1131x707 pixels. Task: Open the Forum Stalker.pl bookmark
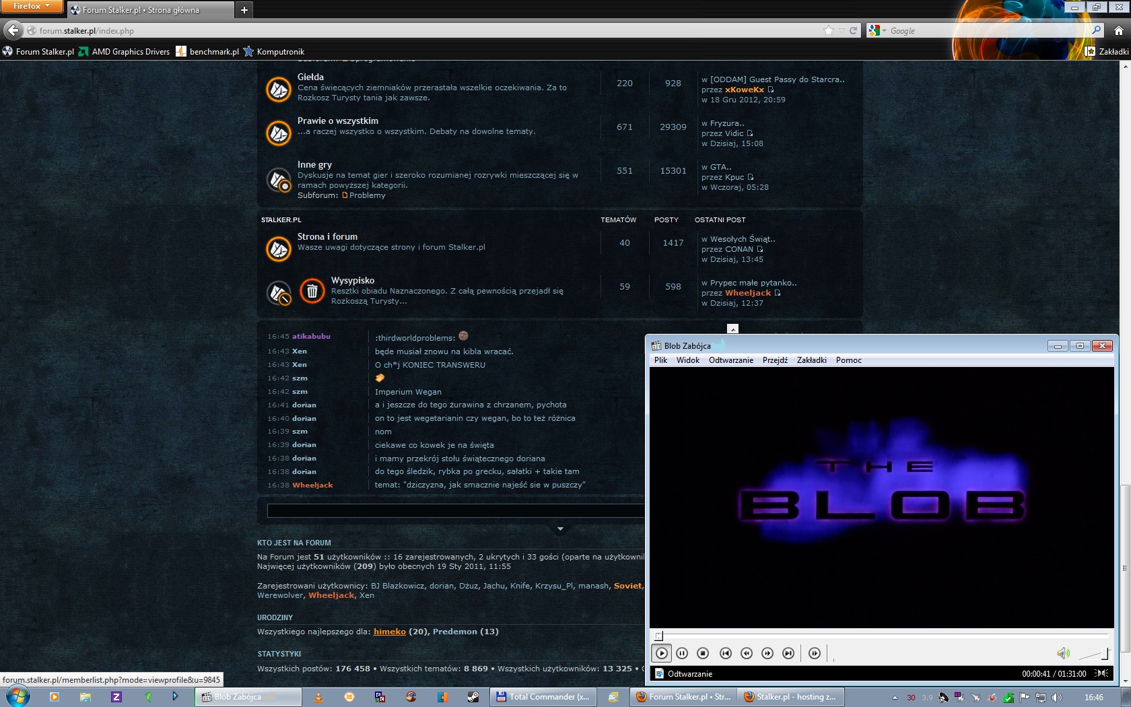pyautogui.click(x=38, y=52)
